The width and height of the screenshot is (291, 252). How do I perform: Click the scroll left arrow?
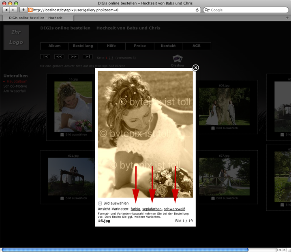tap(280, 250)
